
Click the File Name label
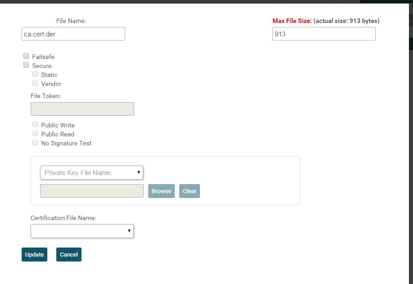click(71, 21)
